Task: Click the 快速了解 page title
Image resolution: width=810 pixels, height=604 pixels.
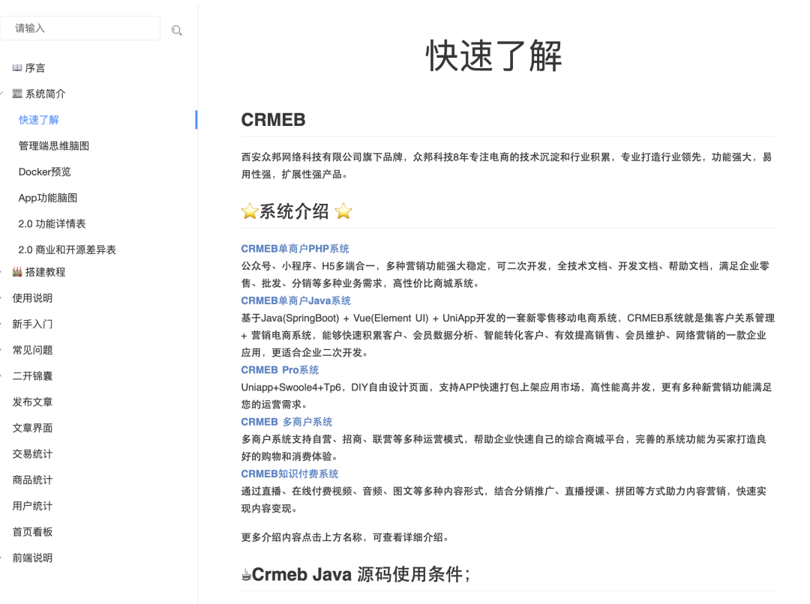Action: pyautogui.click(x=493, y=55)
